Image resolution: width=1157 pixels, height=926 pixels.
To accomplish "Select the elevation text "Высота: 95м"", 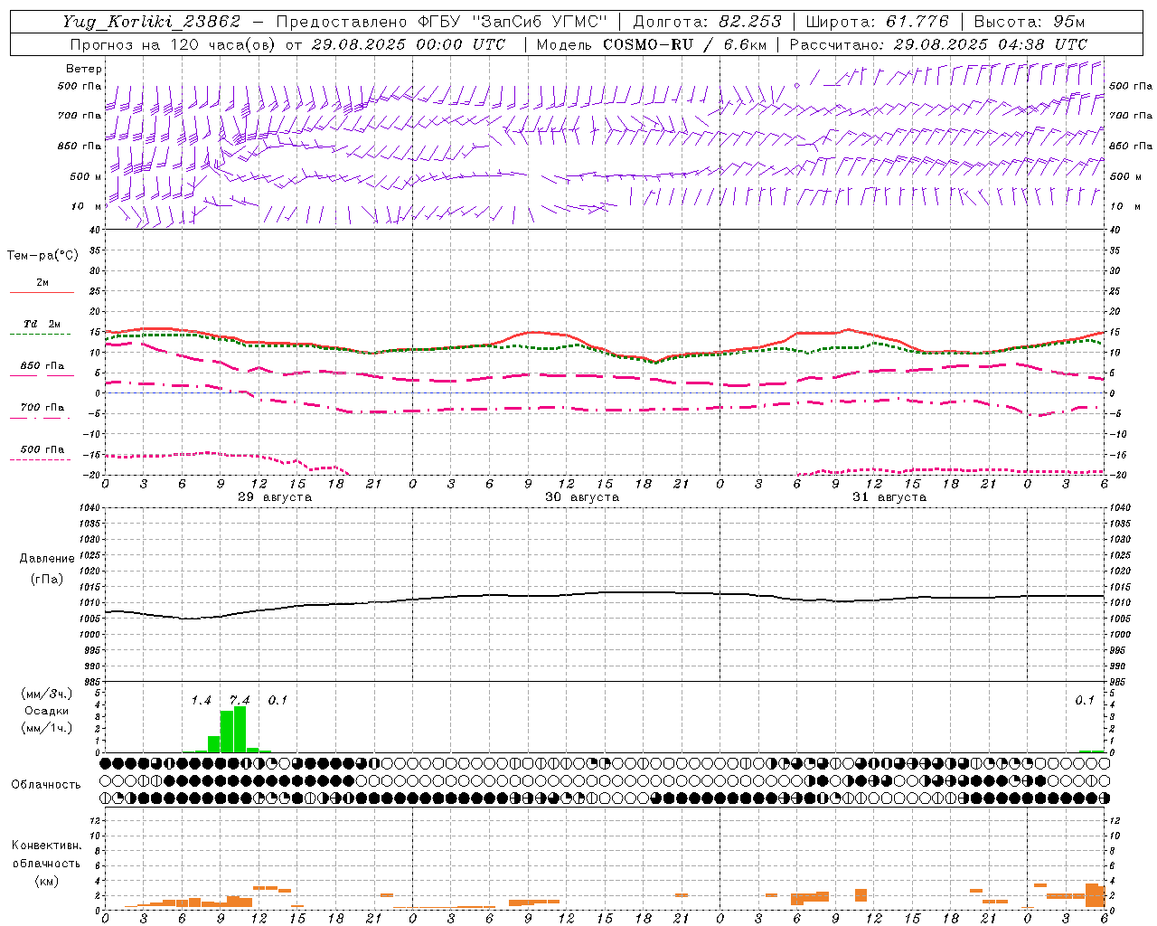I will tap(1029, 22).
